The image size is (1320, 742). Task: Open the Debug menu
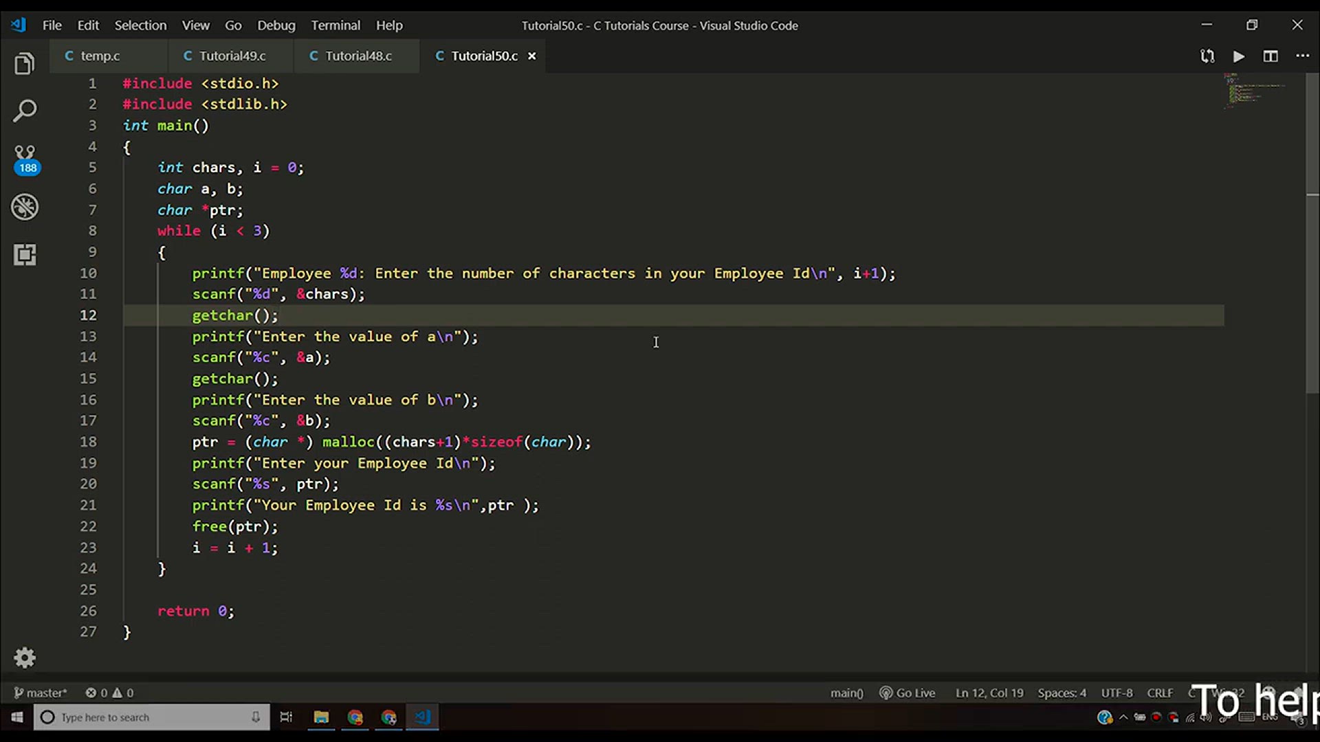[276, 25]
